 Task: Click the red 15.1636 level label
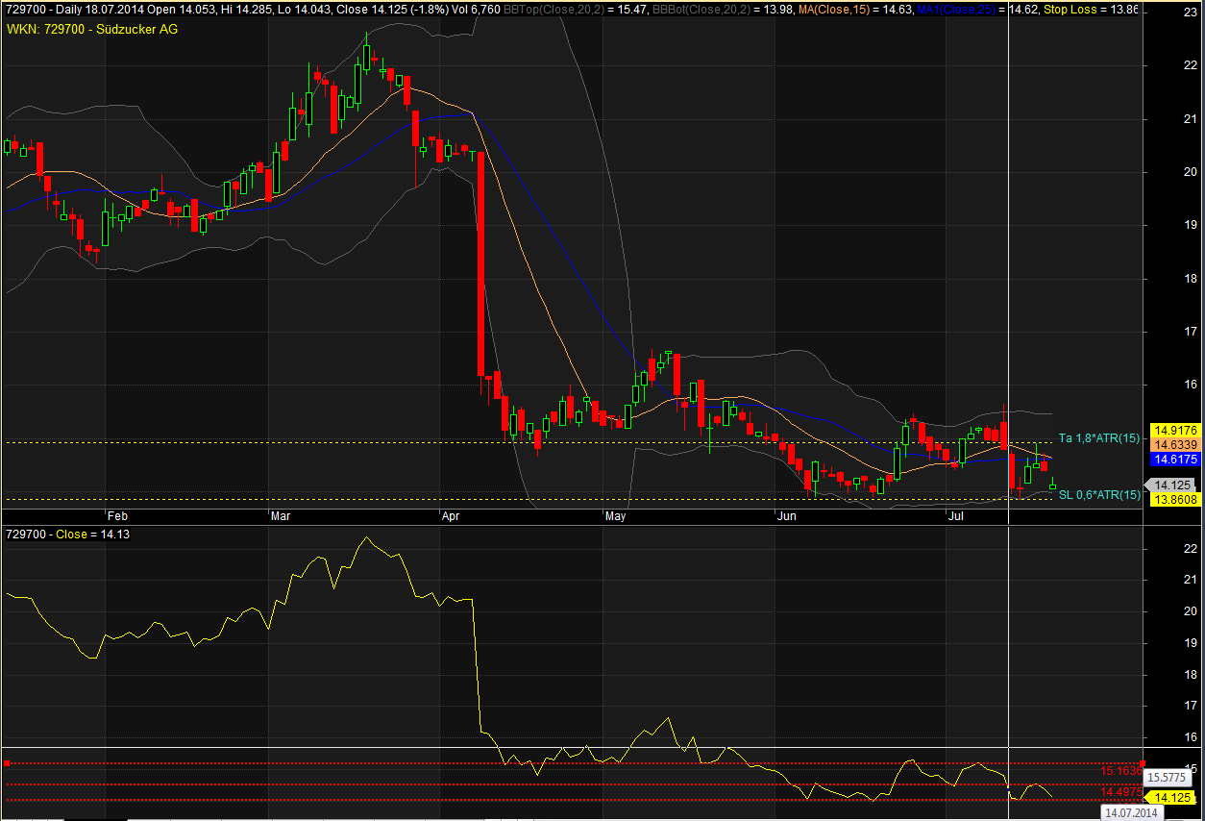click(x=1121, y=770)
